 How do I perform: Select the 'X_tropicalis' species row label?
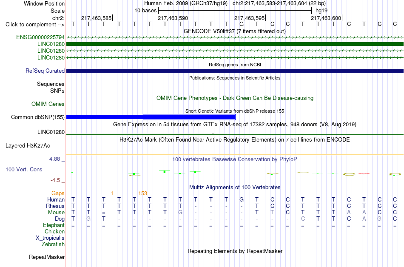(x=50, y=238)
